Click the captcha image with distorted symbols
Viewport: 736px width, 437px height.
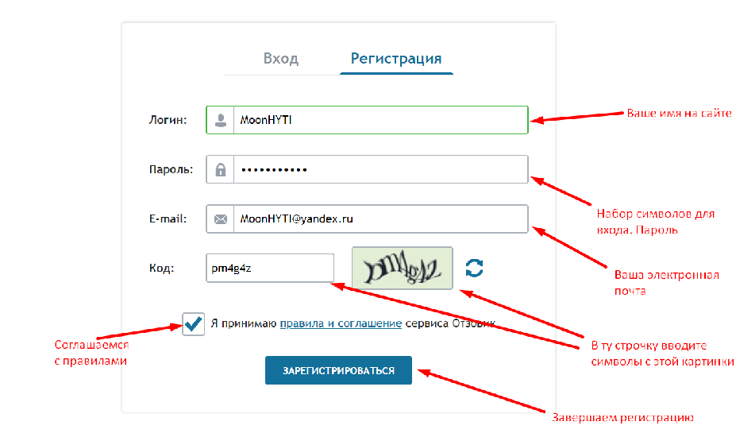pos(403,268)
